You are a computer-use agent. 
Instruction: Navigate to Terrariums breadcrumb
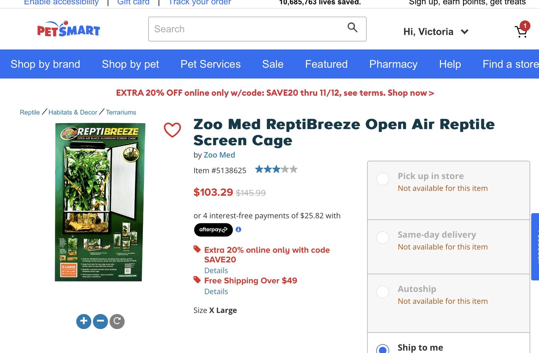click(121, 112)
